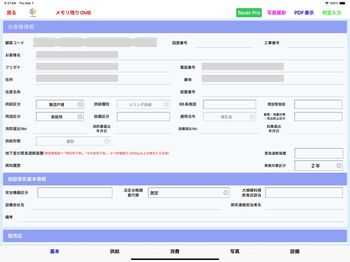The height and width of the screenshot is (262, 350).
Task: Switch to the 設備 tab
Action: tap(295, 252)
